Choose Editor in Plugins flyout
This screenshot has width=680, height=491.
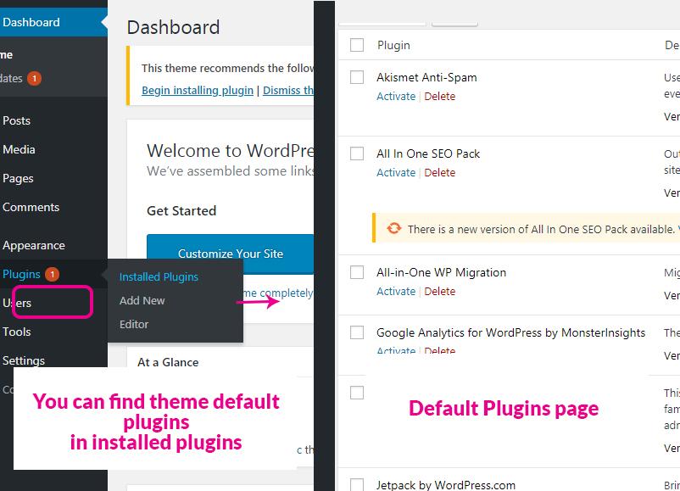tap(134, 324)
